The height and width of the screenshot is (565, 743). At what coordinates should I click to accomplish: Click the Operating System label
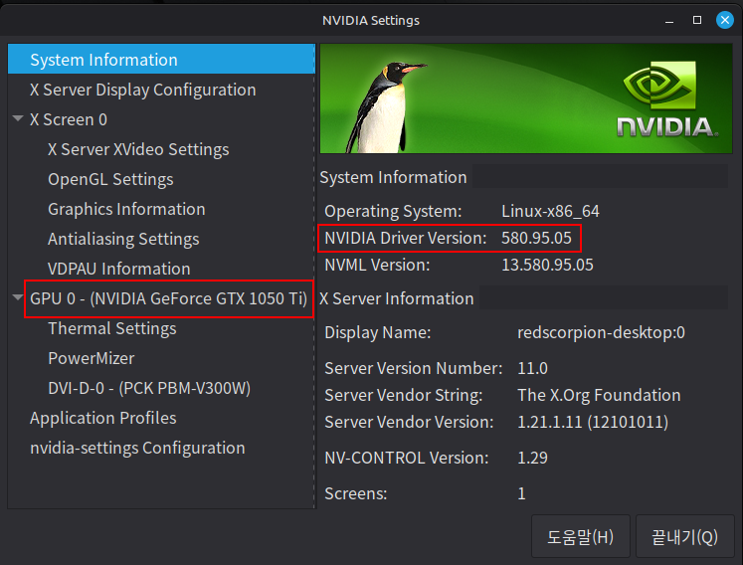click(393, 211)
